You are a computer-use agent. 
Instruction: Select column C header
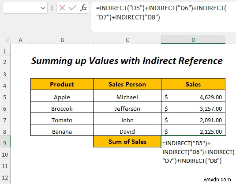coord(127,40)
